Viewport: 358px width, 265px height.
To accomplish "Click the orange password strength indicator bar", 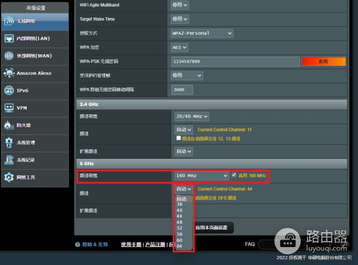I will tap(323, 61).
